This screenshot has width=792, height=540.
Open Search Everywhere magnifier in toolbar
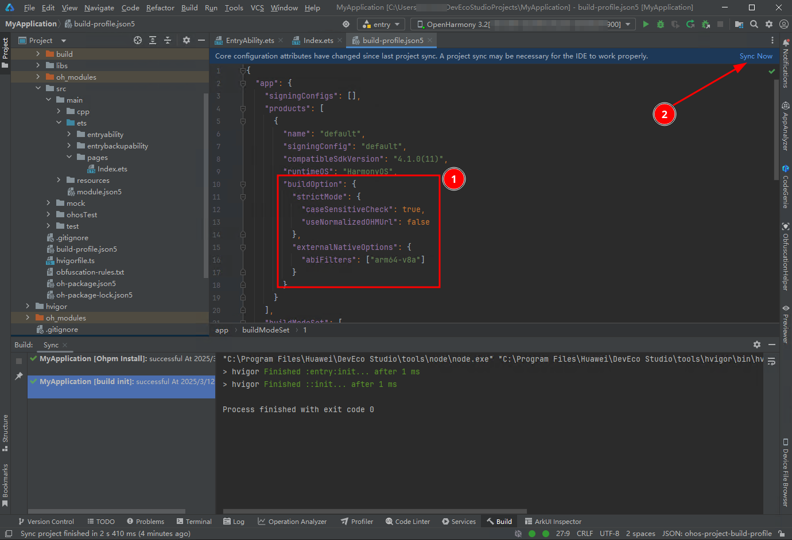(x=754, y=24)
